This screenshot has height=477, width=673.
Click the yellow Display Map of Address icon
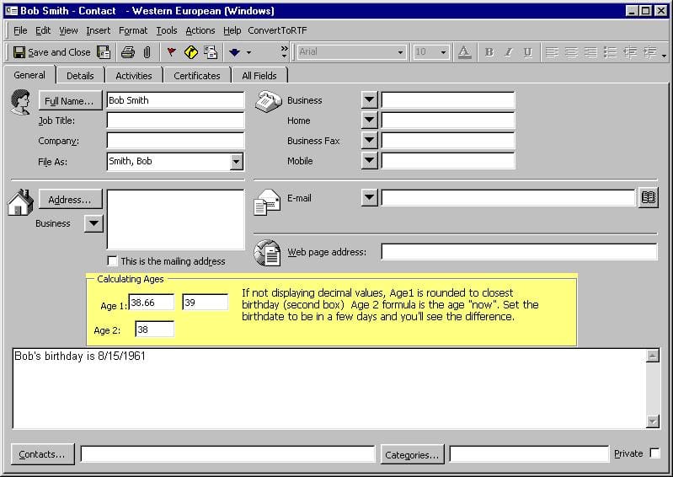(x=191, y=52)
